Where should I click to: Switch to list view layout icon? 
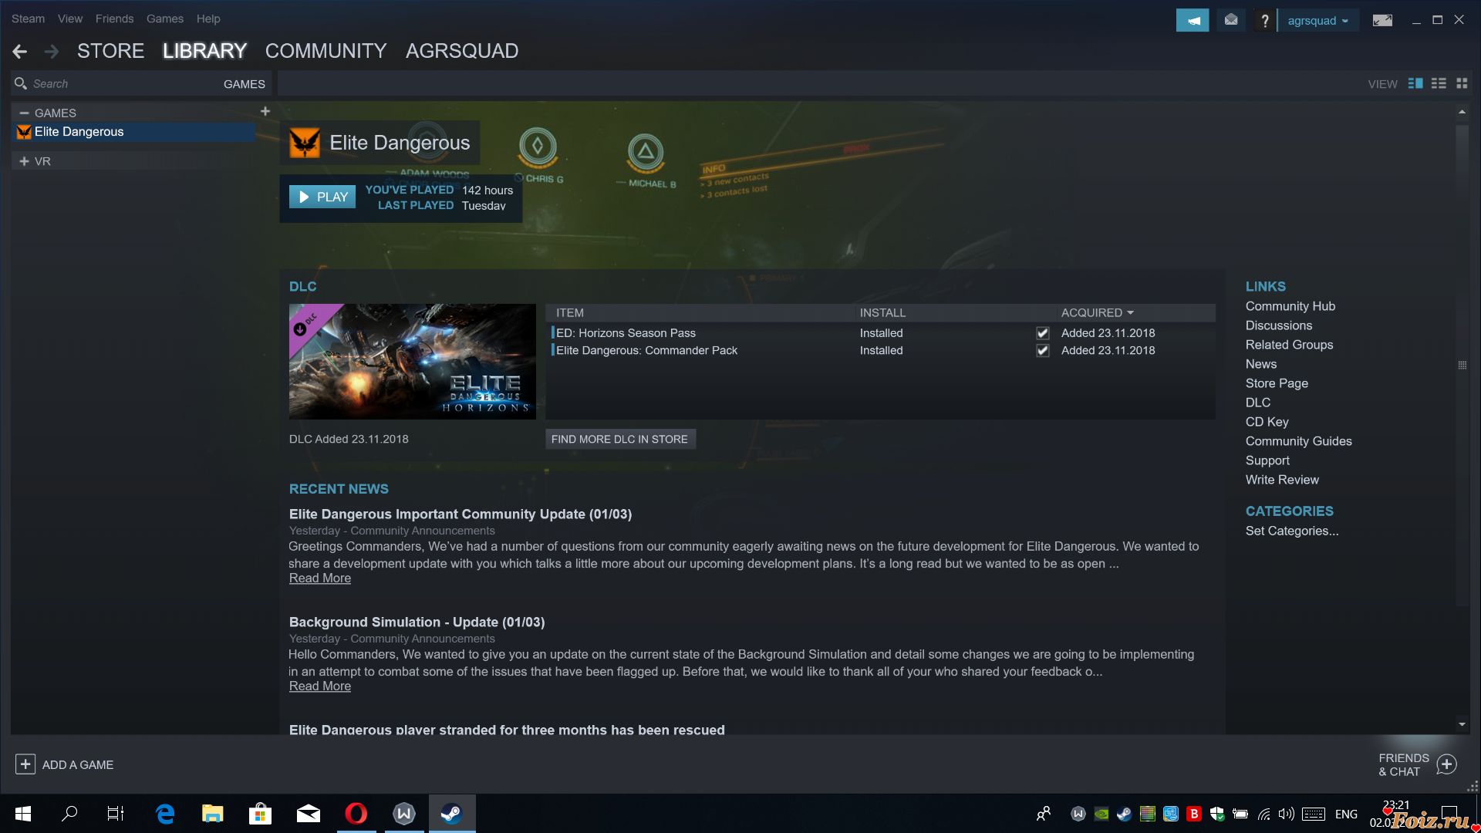[1439, 83]
